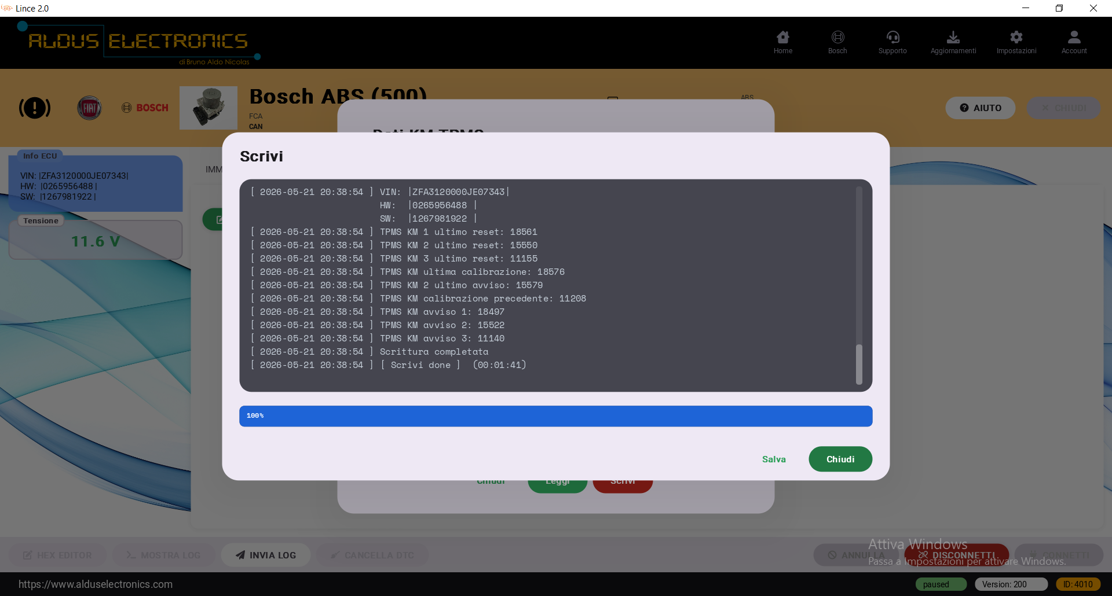Click Chiudi in the Scrivi dialog
The height and width of the screenshot is (596, 1112).
pos(840,459)
